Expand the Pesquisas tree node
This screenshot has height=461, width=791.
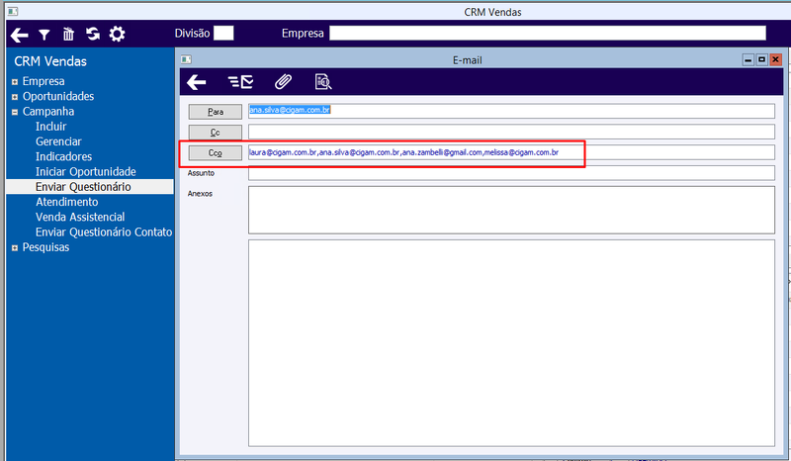[15, 248]
